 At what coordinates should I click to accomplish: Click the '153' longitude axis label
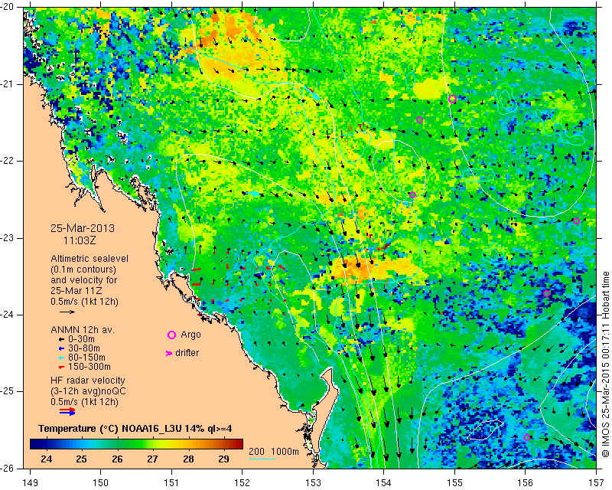pos(314,483)
